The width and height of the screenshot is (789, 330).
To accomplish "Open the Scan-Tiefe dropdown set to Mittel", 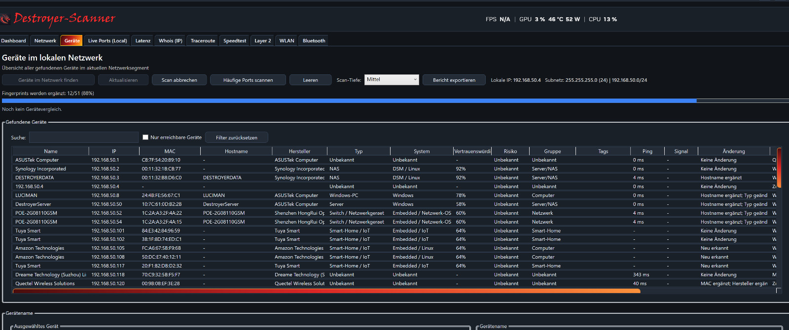I will coord(392,80).
